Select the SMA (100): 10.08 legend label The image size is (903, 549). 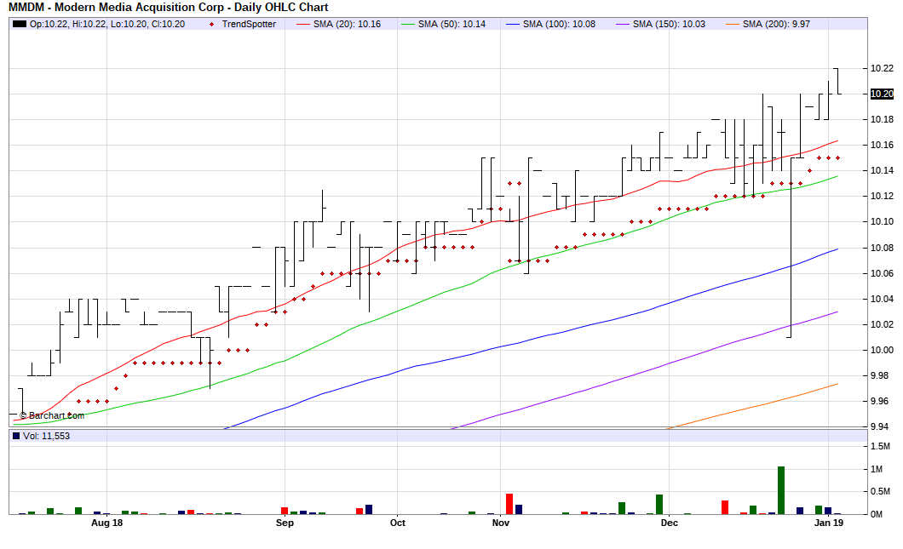pos(559,24)
